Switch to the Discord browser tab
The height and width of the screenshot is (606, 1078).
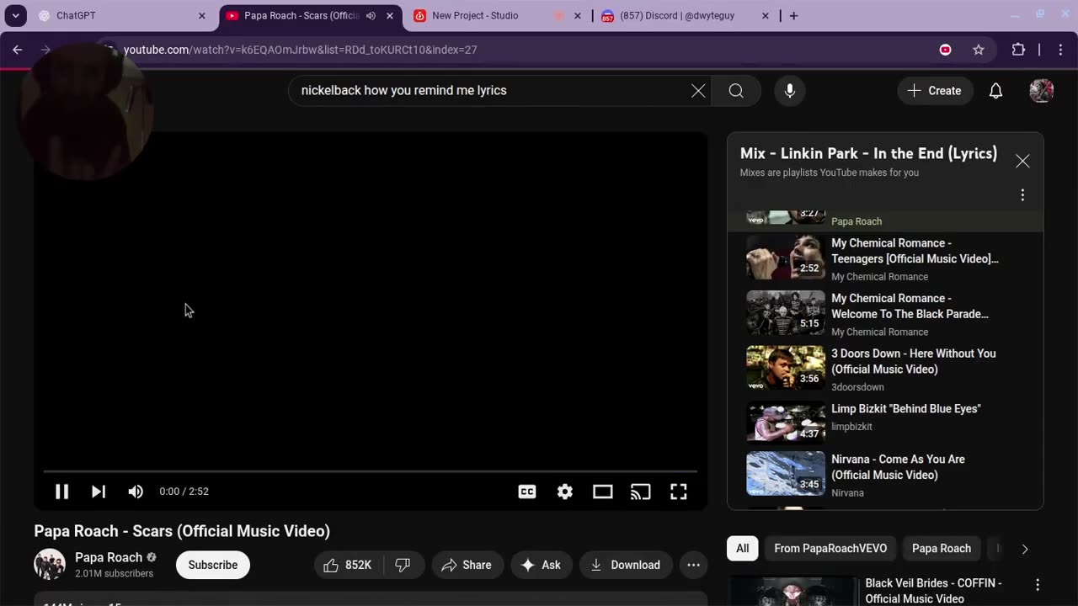click(x=685, y=16)
